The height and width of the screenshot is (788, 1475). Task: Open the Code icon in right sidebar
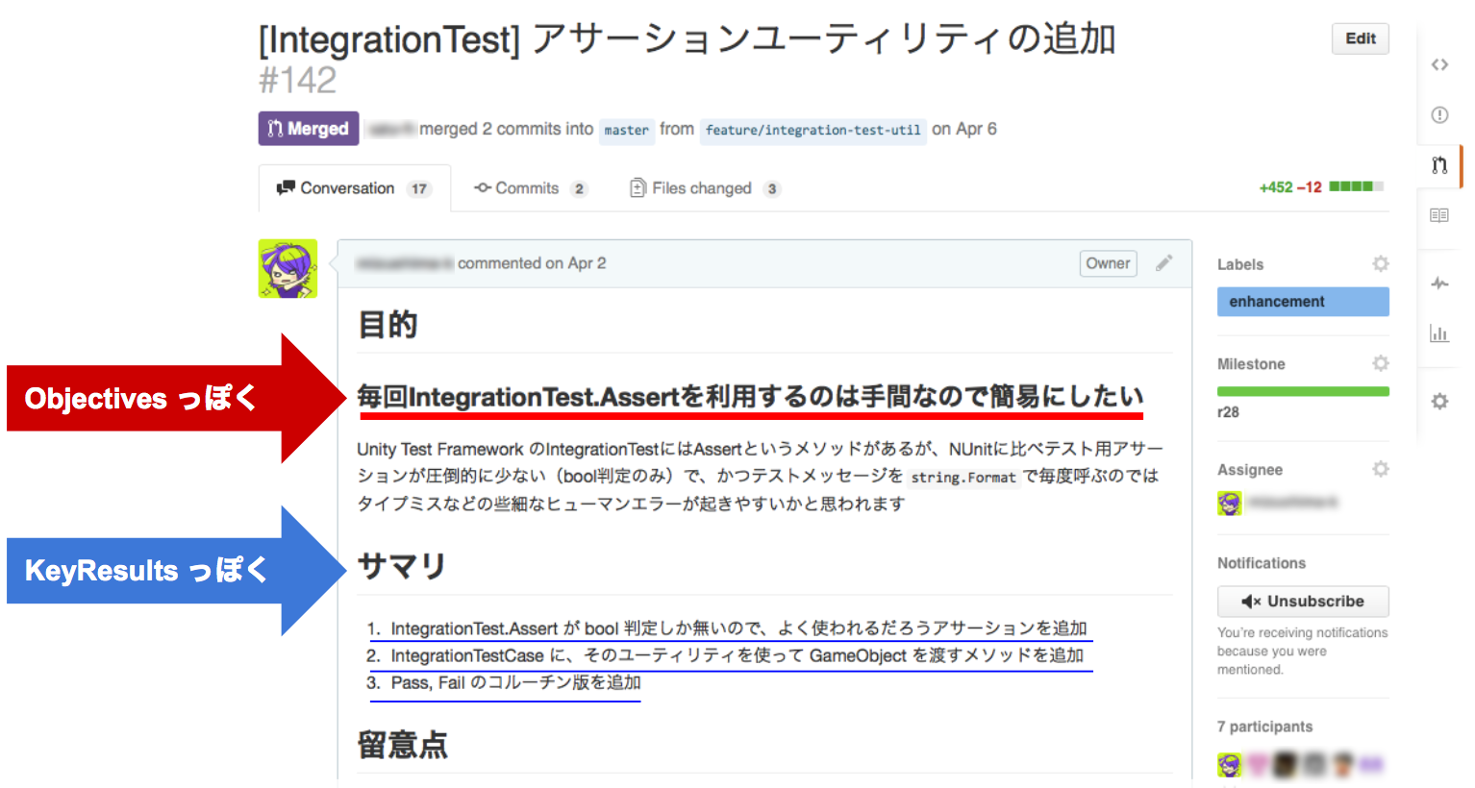point(1438,64)
